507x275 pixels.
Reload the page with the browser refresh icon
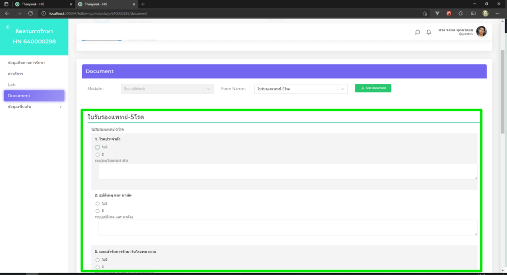pos(31,13)
